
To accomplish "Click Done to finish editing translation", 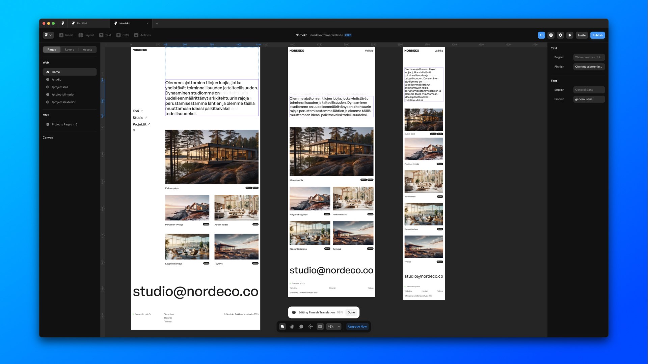I will (x=351, y=312).
